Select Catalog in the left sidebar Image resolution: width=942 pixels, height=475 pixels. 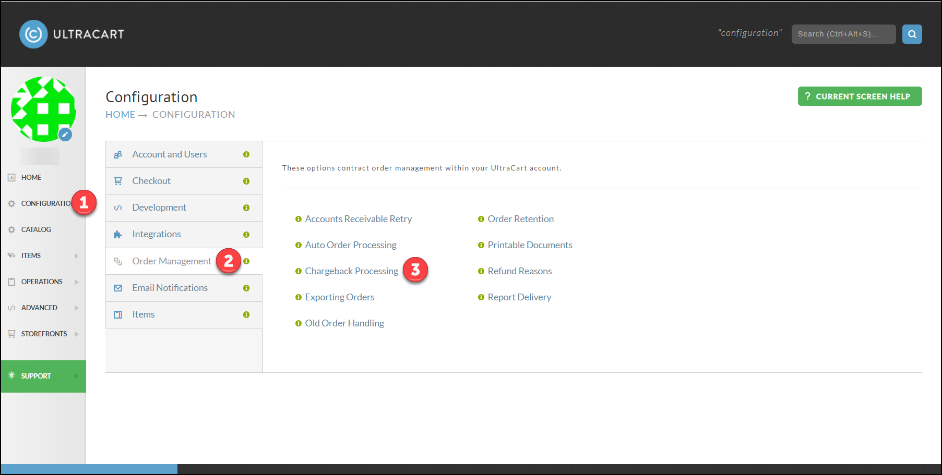(36, 229)
